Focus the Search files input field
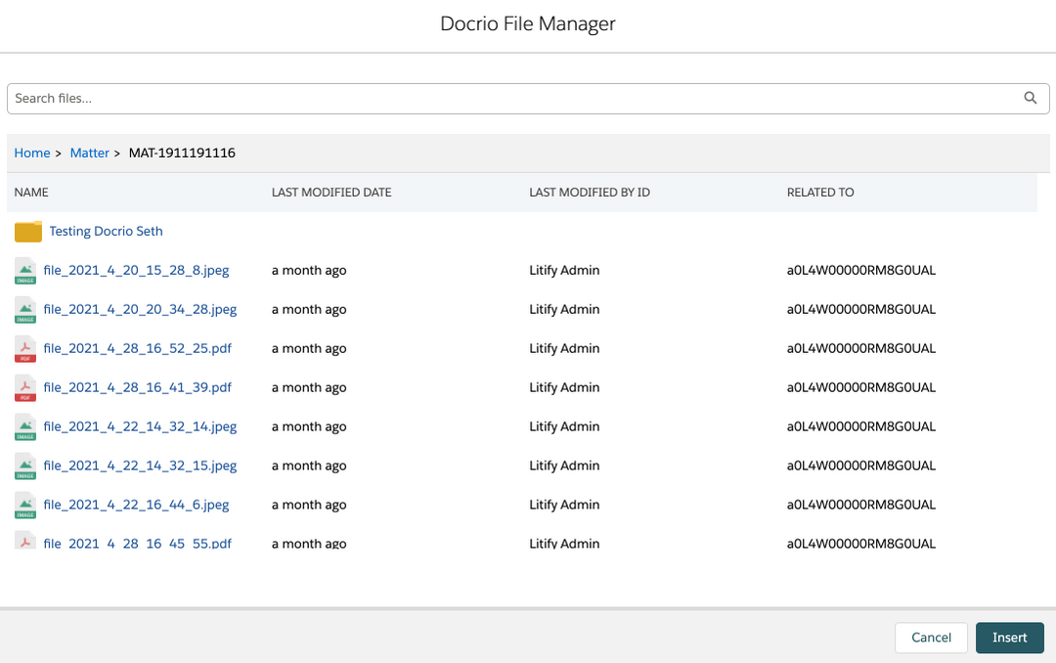Viewport: 1056px width, 663px height. tap(508, 98)
